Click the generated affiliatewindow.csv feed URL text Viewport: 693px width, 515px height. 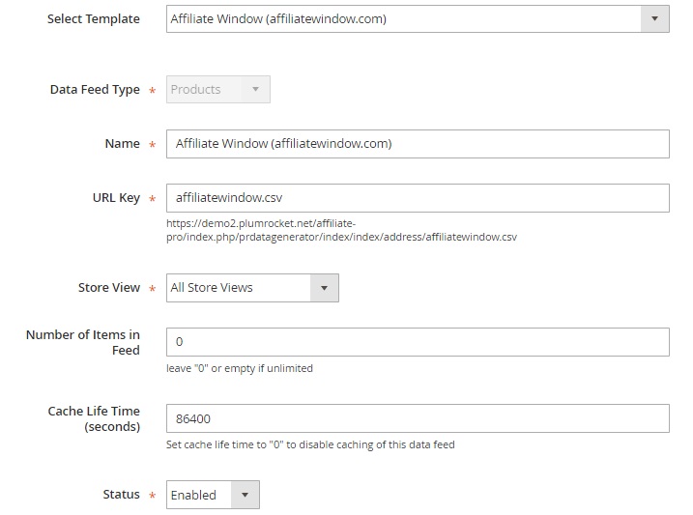[x=341, y=229]
